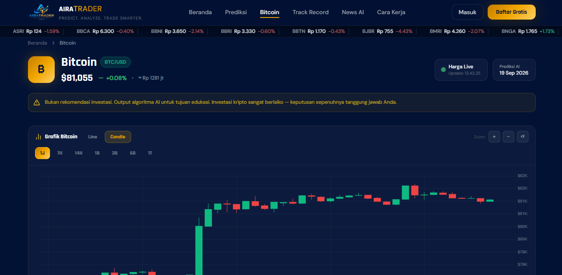Click the +0.08% change value
The image size is (562, 275).
point(116,78)
